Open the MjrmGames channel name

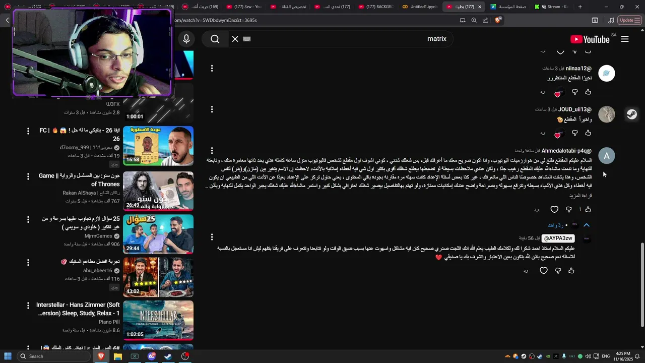pyautogui.click(x=98, y=236)
